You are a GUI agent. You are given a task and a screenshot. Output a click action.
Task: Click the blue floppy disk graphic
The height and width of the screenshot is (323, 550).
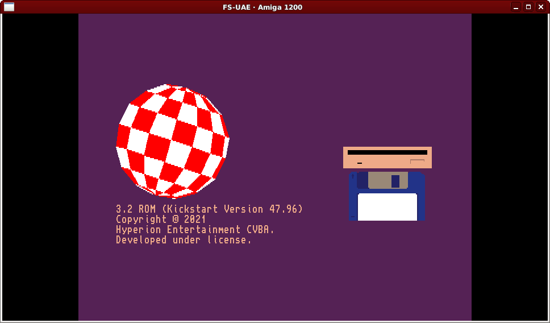pyautogui.click(x=388, y=196)
